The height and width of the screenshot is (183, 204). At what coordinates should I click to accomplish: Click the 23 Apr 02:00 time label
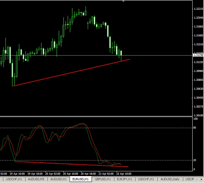coord(106,174)
